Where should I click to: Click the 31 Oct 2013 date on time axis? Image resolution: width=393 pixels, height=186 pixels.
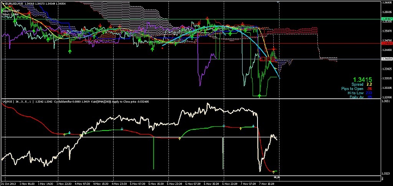[9, 183]
